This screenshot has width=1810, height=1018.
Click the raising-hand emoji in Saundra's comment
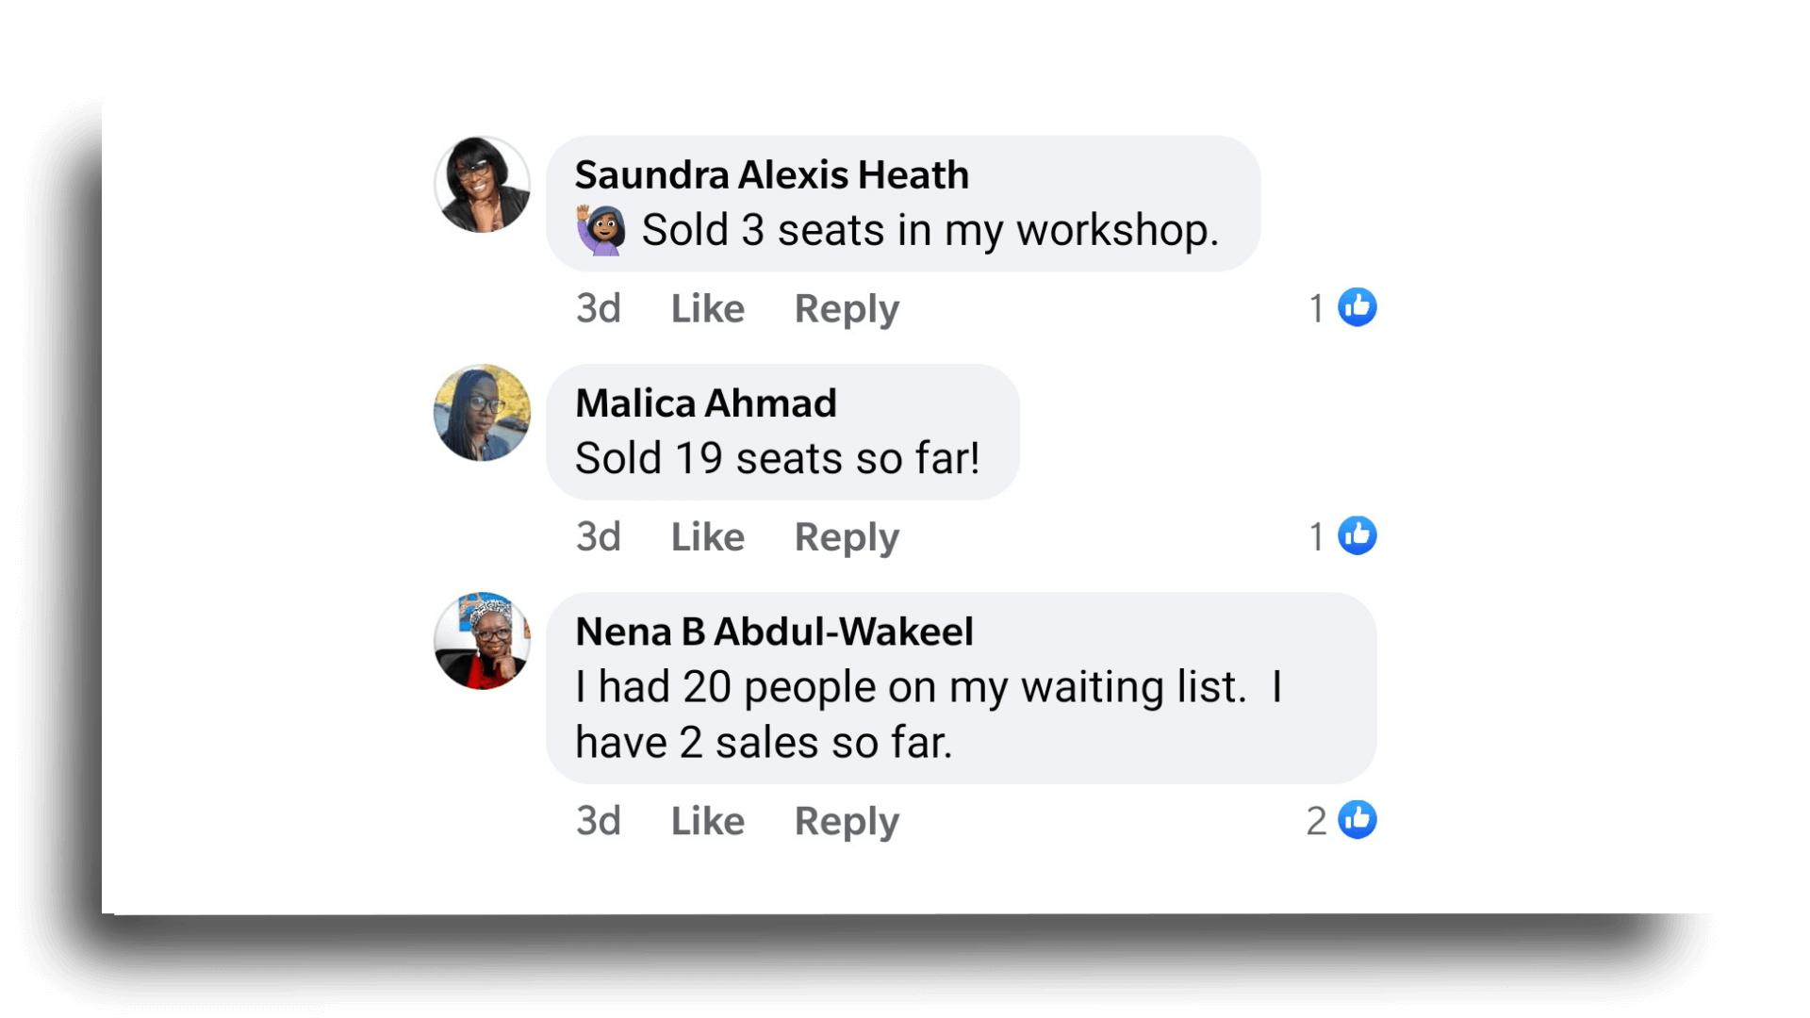pos(601,230)
